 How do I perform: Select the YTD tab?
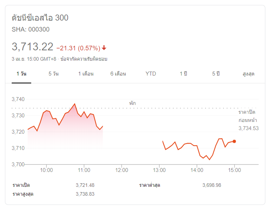click(151, 74)
